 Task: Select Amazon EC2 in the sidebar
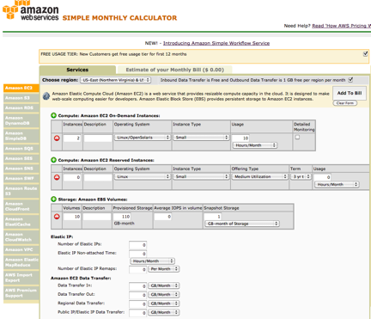pyautogui.click(x=21, y=88)
